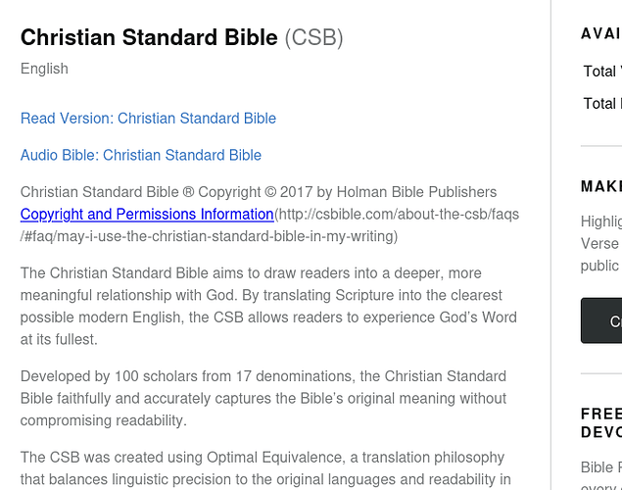Click the Total B… row in the sidebar
This screenshot has height=490, width=622.
click(601, 104)
